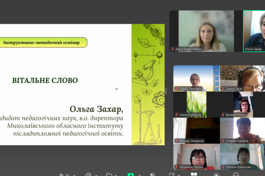The width and height of the screenshot is (265, 176).
Task: Click line ending 'в.о. директора' on slide
Action: pyautogui.click(x=62, y=118)
